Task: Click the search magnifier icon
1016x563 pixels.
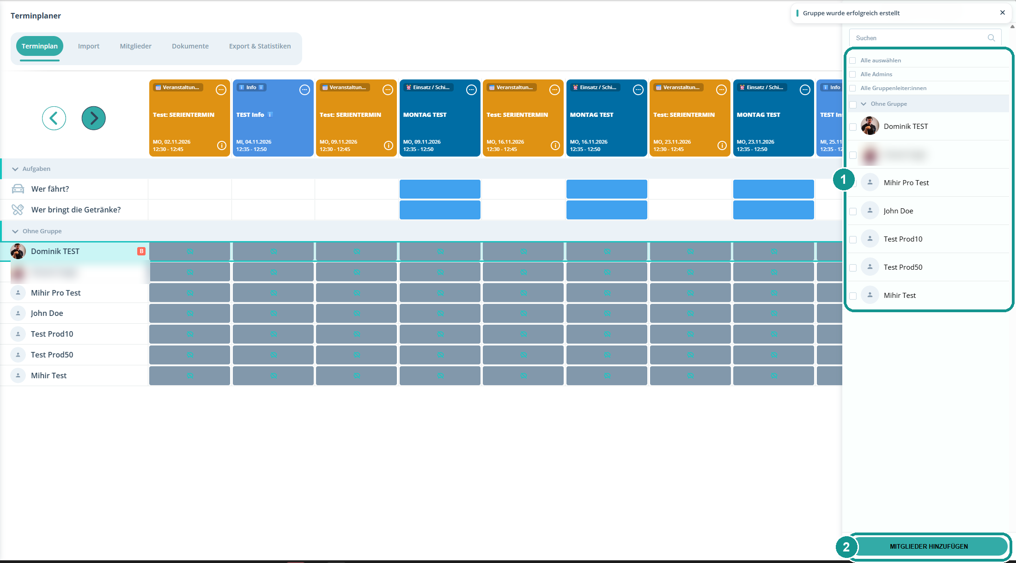Action: [x=992, y=38]
